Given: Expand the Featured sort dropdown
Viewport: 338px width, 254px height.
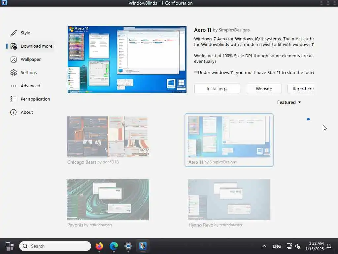Looking at the screenshot, I should tap(289, 103).
